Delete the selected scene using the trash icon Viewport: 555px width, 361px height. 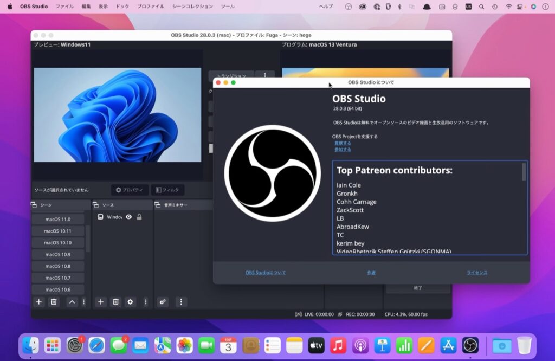coord(53,302)
